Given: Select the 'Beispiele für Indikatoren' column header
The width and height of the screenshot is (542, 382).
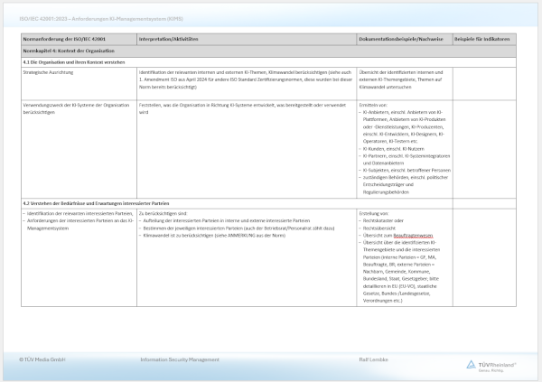Looking at the screenshot, I should pyautogui.click(x=482, y=40).
